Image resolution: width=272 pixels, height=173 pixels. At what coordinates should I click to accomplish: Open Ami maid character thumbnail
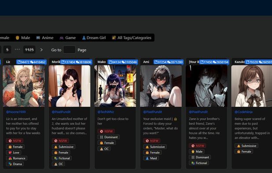(x=161, y=86)
